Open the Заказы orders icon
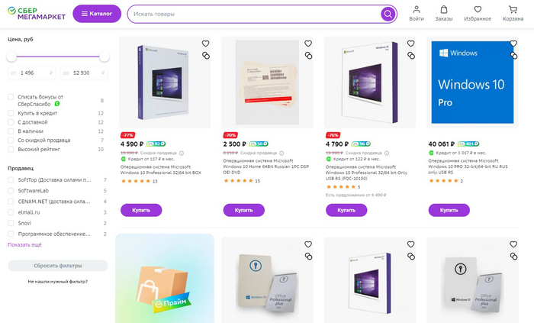Image resolution: width=534 pixels, height=323 pixels. coord(444,14)
